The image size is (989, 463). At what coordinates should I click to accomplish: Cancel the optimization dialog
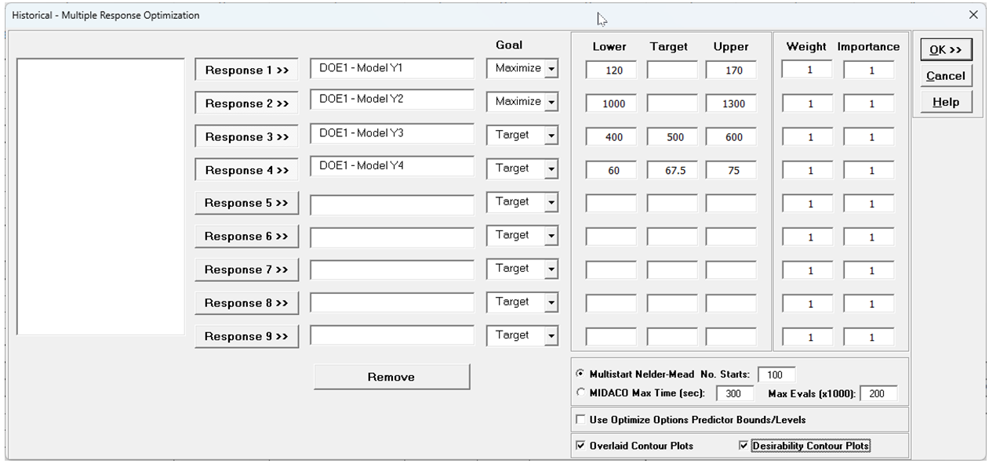tap(945, 76)
